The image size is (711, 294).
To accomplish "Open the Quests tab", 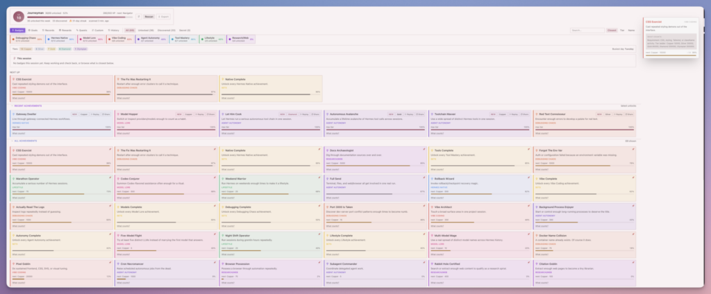I will click(82, 31).
